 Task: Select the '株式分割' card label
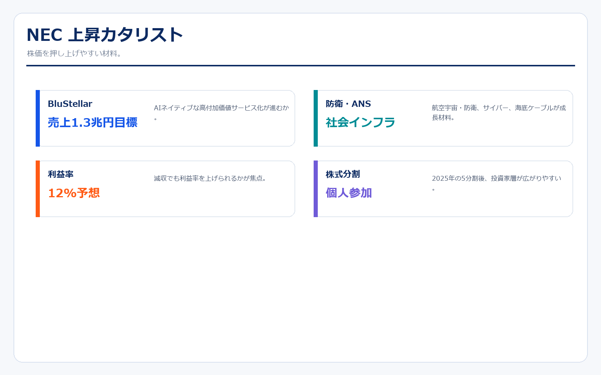[343, 174]
